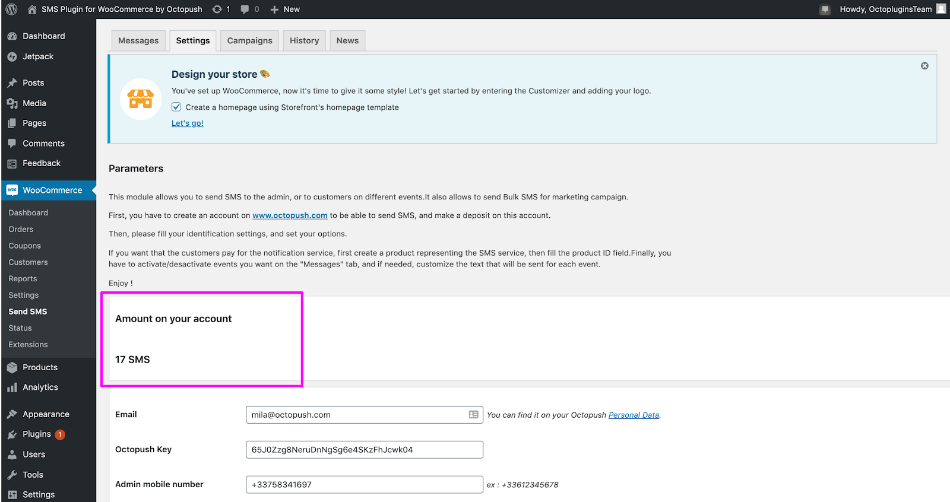Viewport: 950px width, 502px height.
Task: Open the Jetpack menu label
Action: tap(38, 57)
